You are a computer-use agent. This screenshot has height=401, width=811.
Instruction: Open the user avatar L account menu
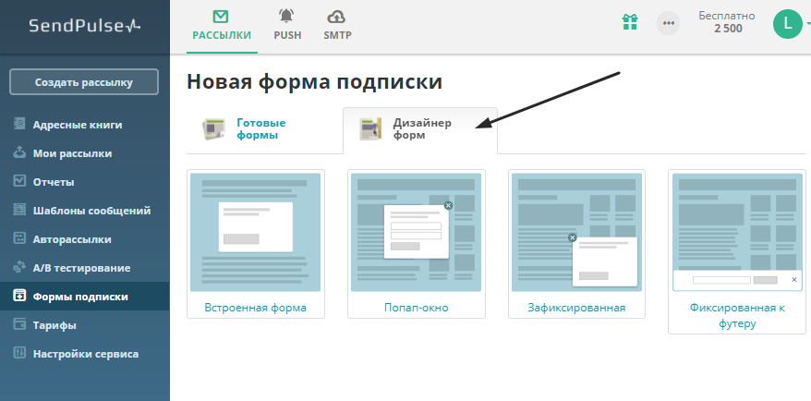click(787, 23)
